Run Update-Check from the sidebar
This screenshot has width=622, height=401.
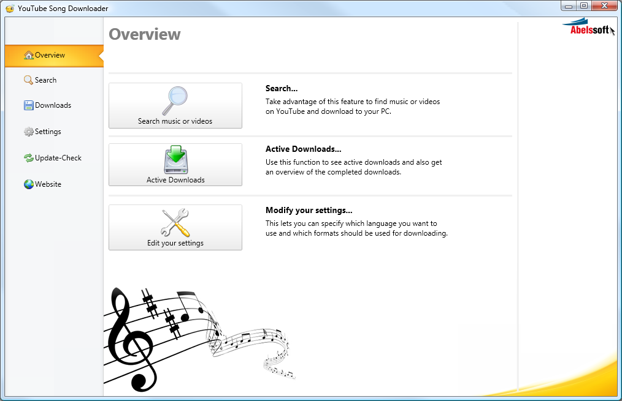[x=54, y=158]
